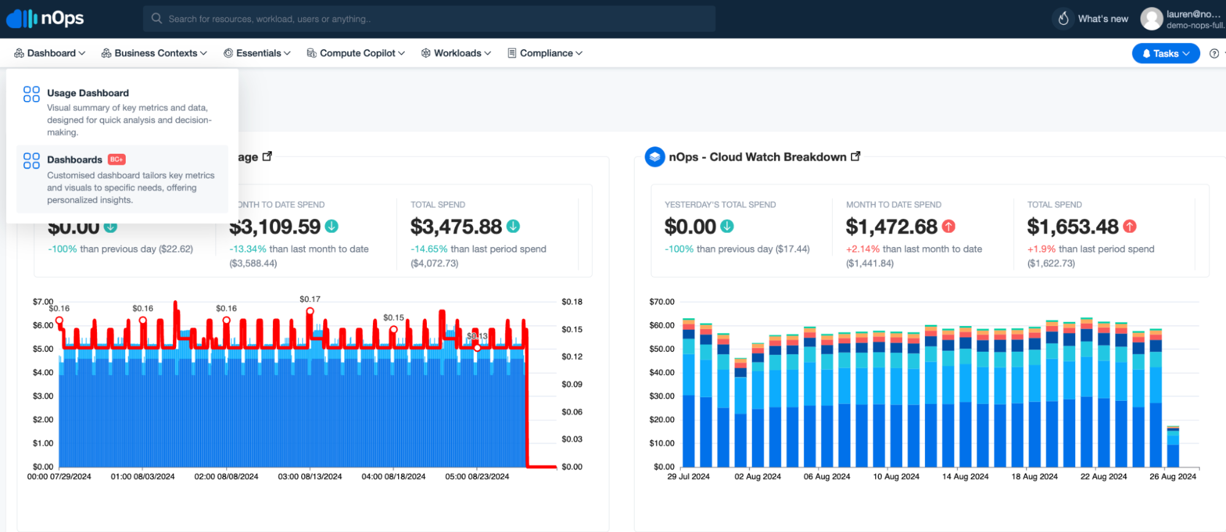Open the Workloads menu

[456, 53]
